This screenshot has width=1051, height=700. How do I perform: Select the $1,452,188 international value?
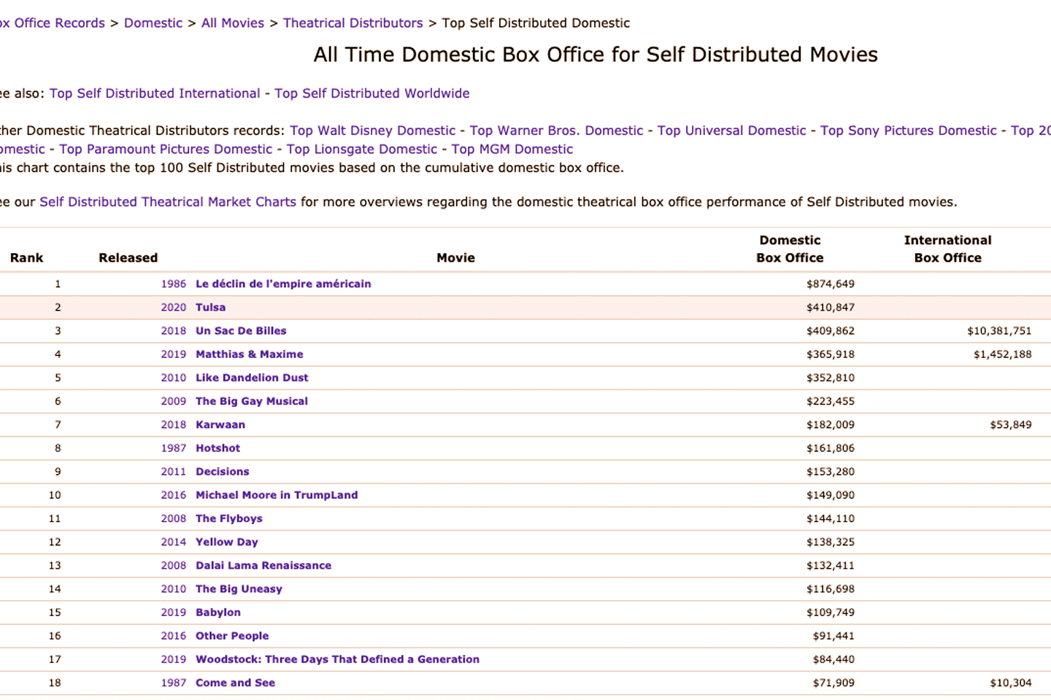point(1002,354)
